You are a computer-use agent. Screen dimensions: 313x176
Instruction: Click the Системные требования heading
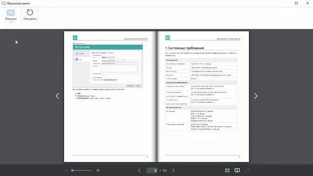185,48
